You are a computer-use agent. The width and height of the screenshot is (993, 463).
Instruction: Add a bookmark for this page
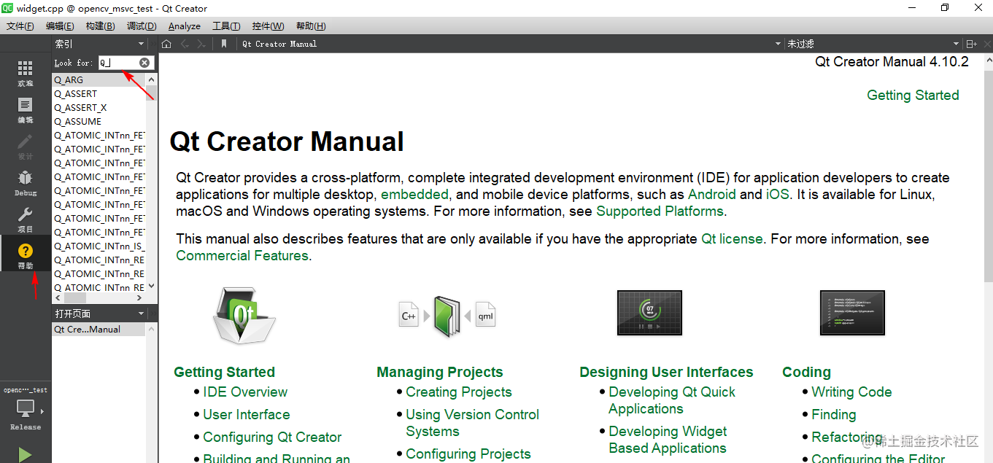pyautogui.click(x=224, y=44)
